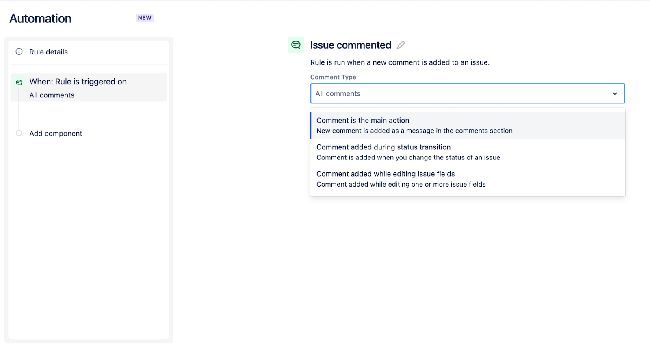Click the Automation page heading
This screenshot has width=650, height=362.
[x=41, y=19]
